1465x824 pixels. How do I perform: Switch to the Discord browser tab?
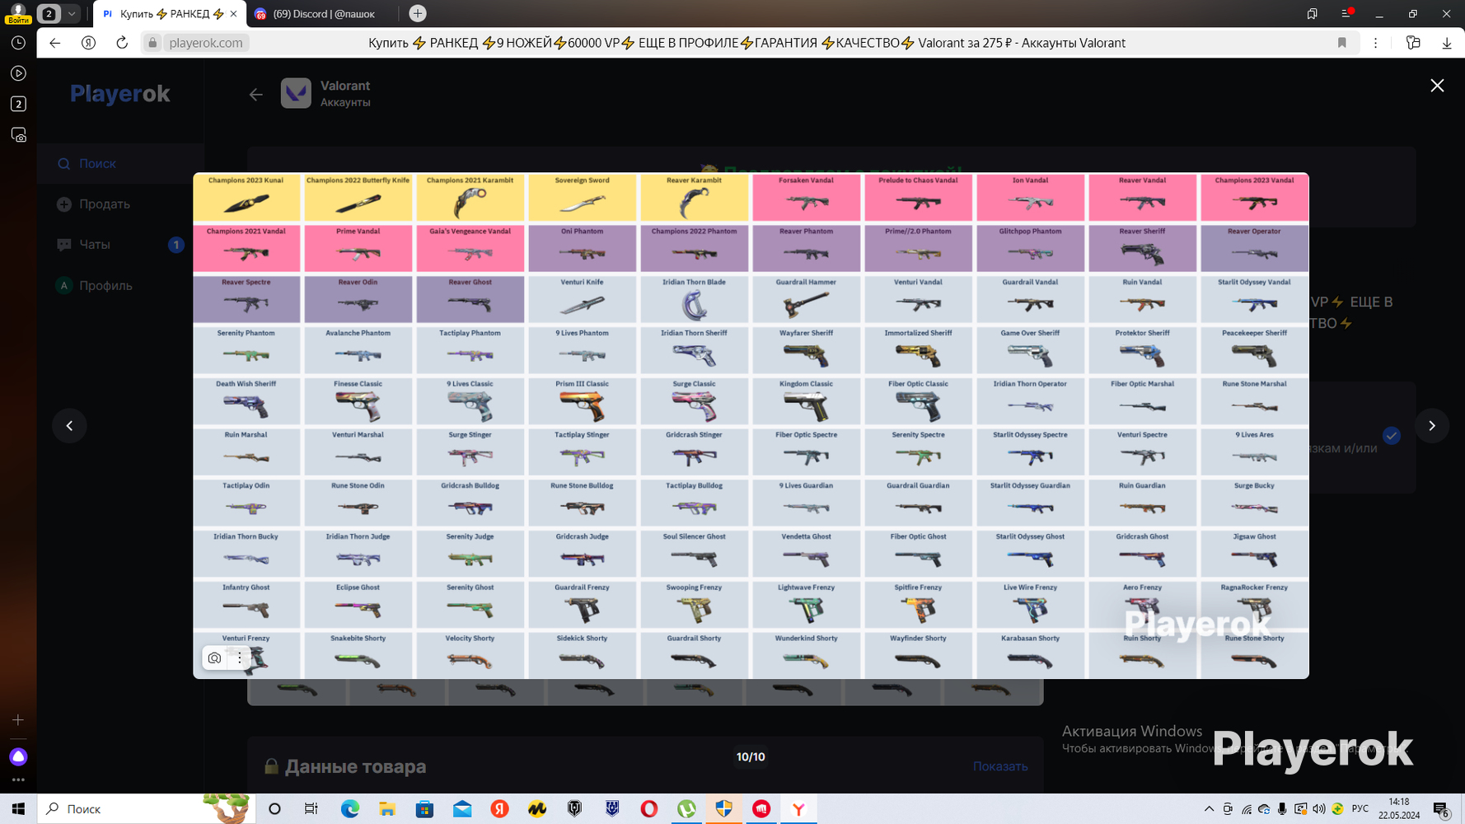tap(323, 14)
